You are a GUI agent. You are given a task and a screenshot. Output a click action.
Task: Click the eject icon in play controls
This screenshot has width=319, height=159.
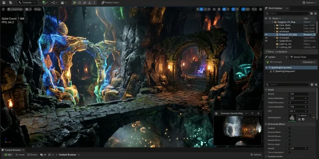[89, 3]
